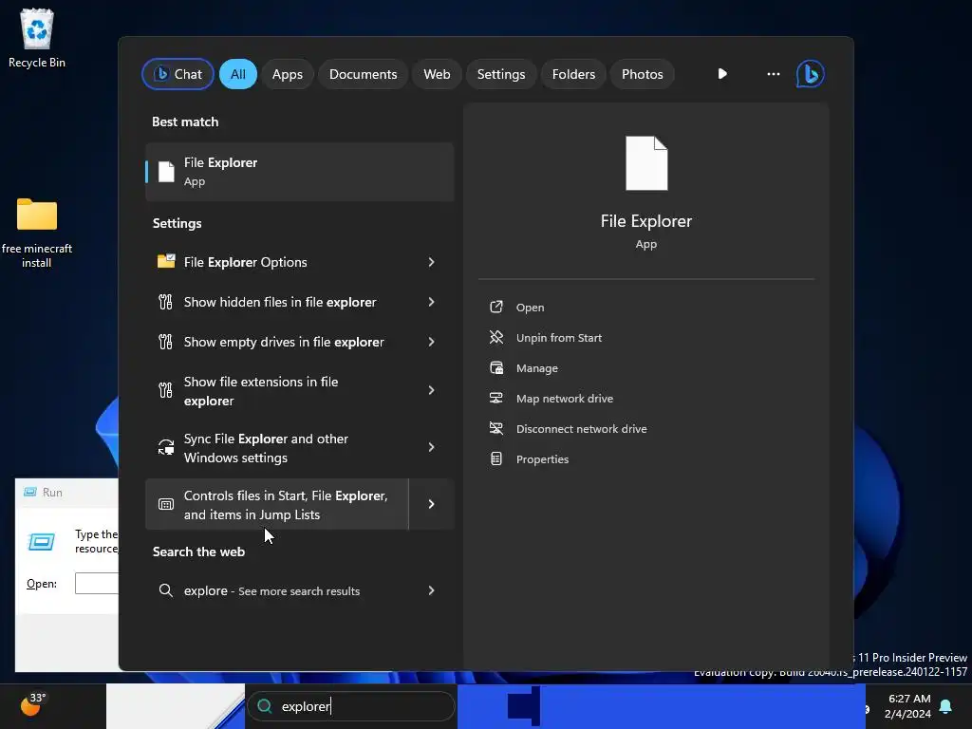
Task: Switch to the Folders filter tab
Action: point(573,74)
